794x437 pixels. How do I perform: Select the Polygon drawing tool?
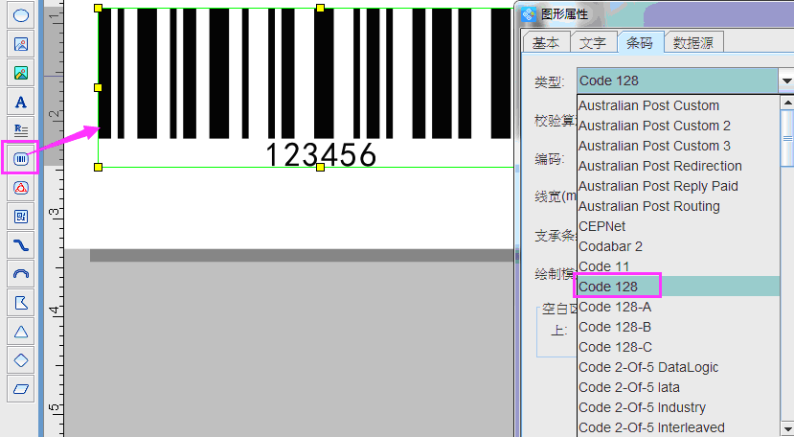pyautogui.click(x=21, y=303)
